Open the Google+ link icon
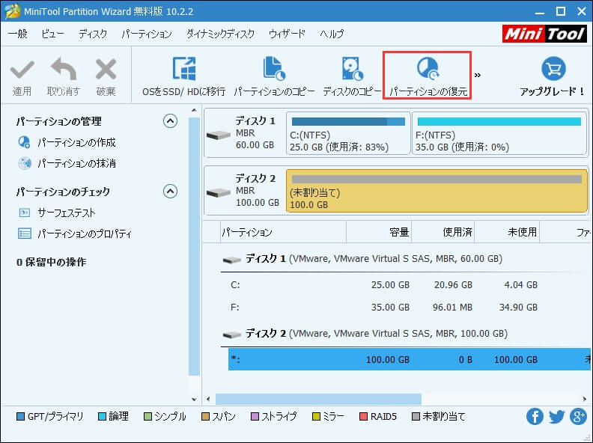The height and width of the screenshot is (443, 593). click(x=578, y=417)
